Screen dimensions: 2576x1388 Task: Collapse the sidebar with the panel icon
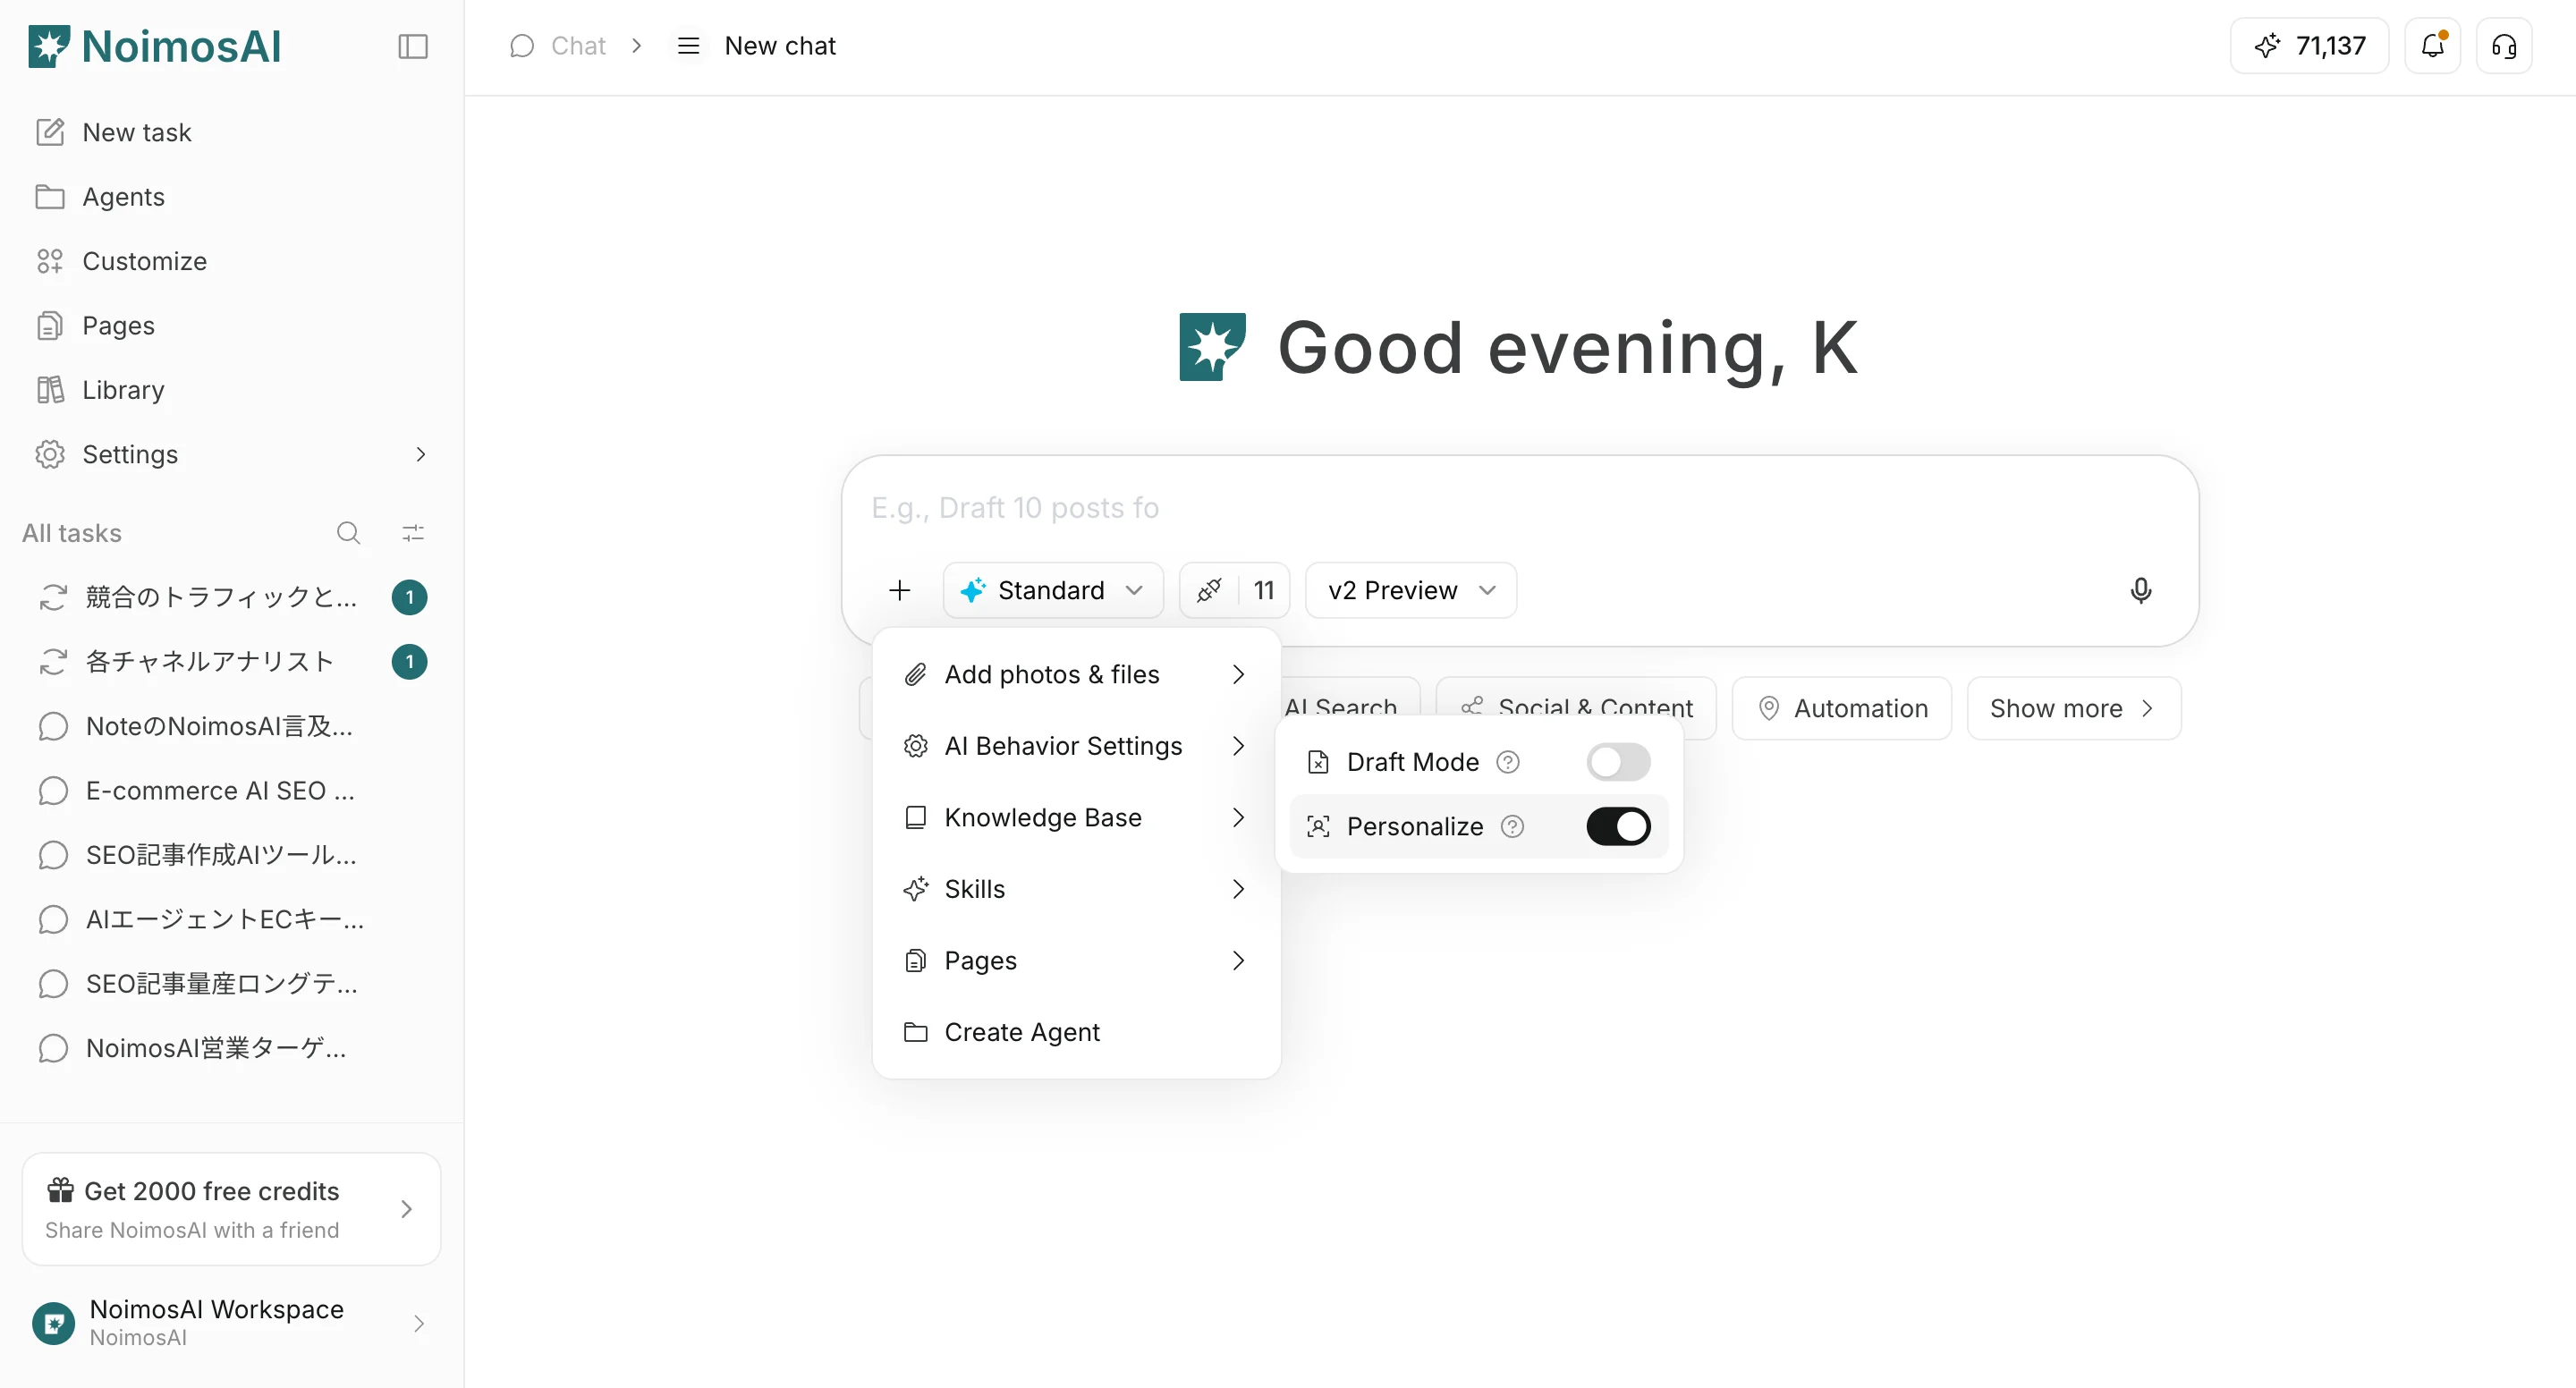(x=413, y=46)
